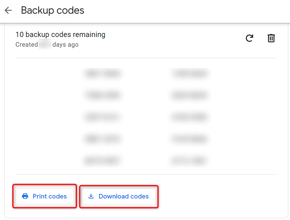Screen dimensions: 290x220
Task: Select the bottom blurred code in left column
Action: click(103, 160)
